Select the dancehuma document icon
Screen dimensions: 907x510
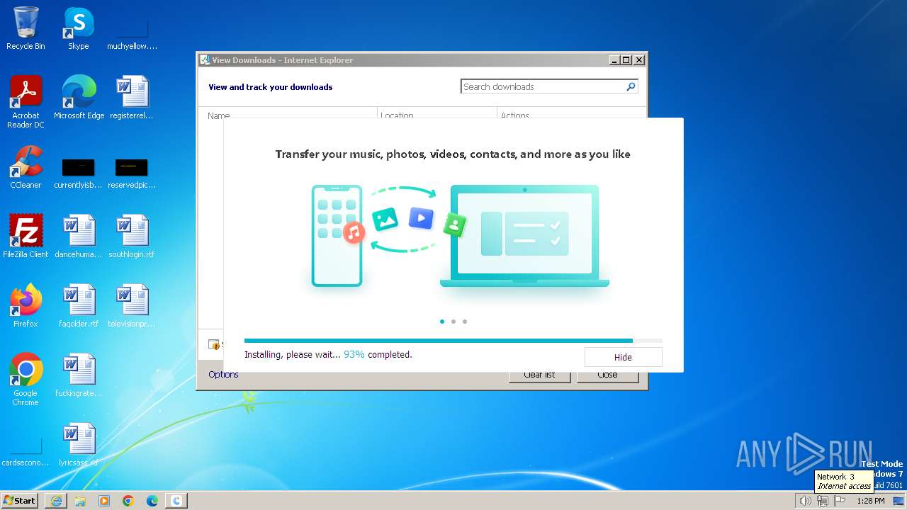pyautogui.click(x=79, y=237)
